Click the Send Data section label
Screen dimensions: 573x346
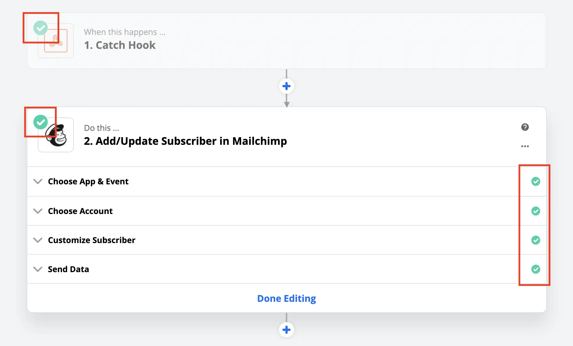pyautogui.click(x=68, y=269)
